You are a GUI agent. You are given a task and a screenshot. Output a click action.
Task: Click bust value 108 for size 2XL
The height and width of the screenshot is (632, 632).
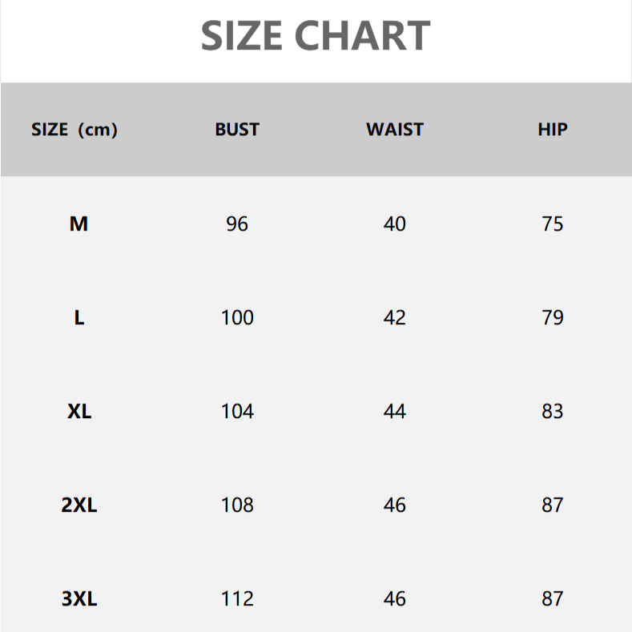pyautogui.click(x=237, y=505)
